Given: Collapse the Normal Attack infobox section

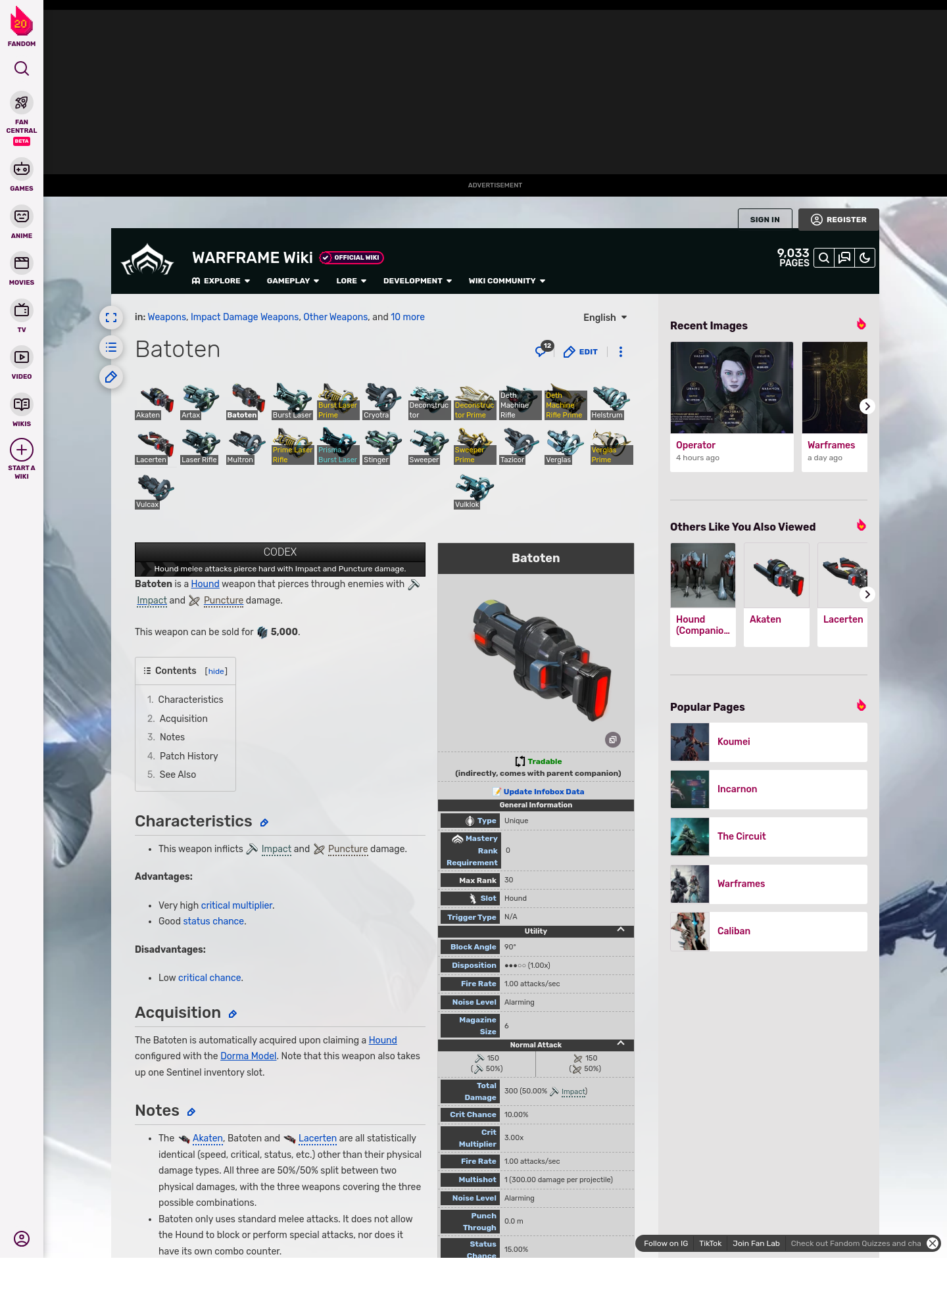Looking at the screenshot, I should point(620,1043).
